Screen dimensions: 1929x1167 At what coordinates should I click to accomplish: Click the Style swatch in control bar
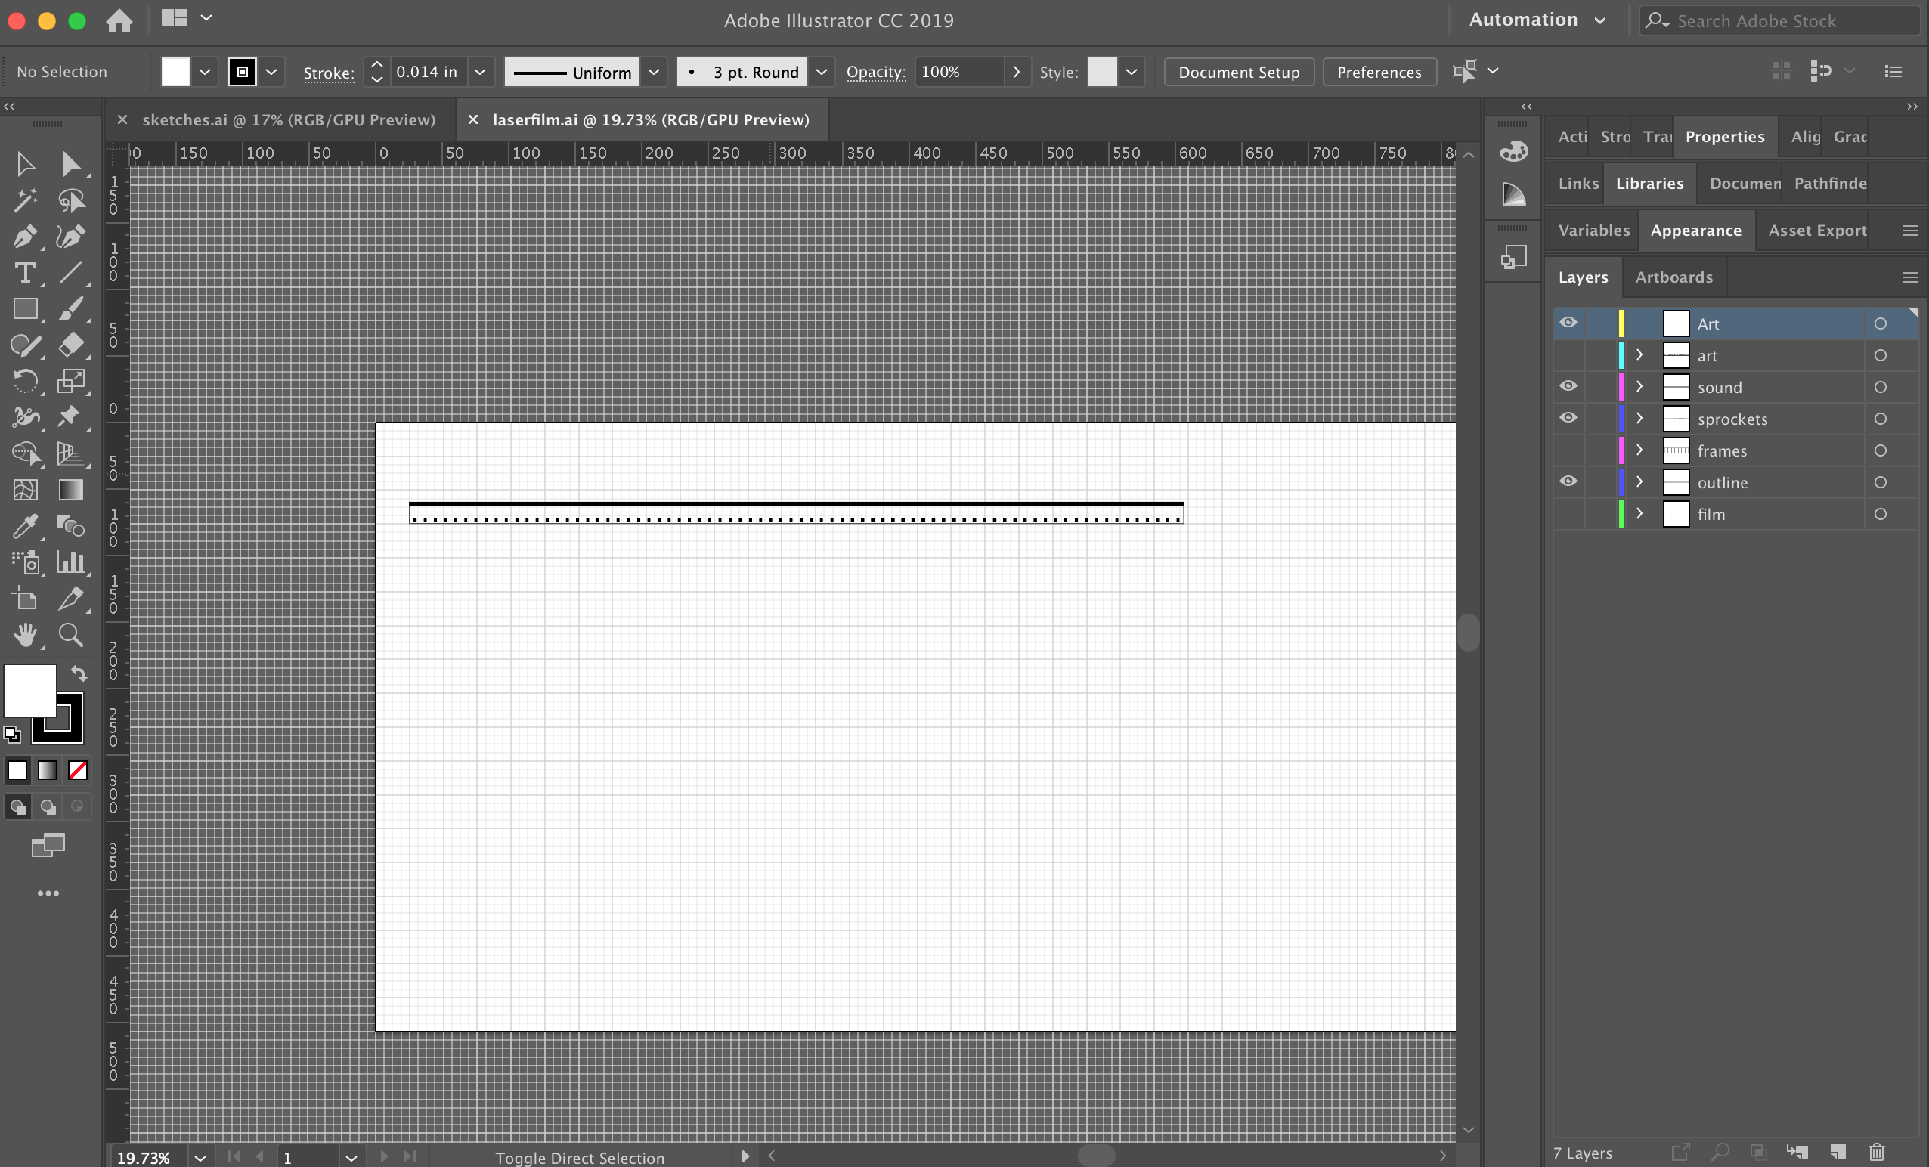(x=1101, y=72)
